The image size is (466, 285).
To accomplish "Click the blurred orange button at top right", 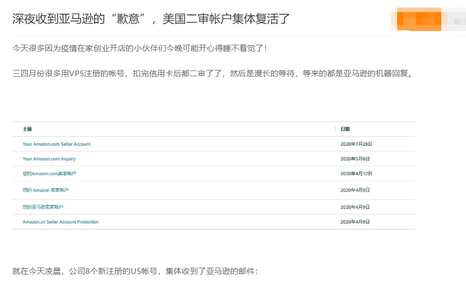I will 419,19.
